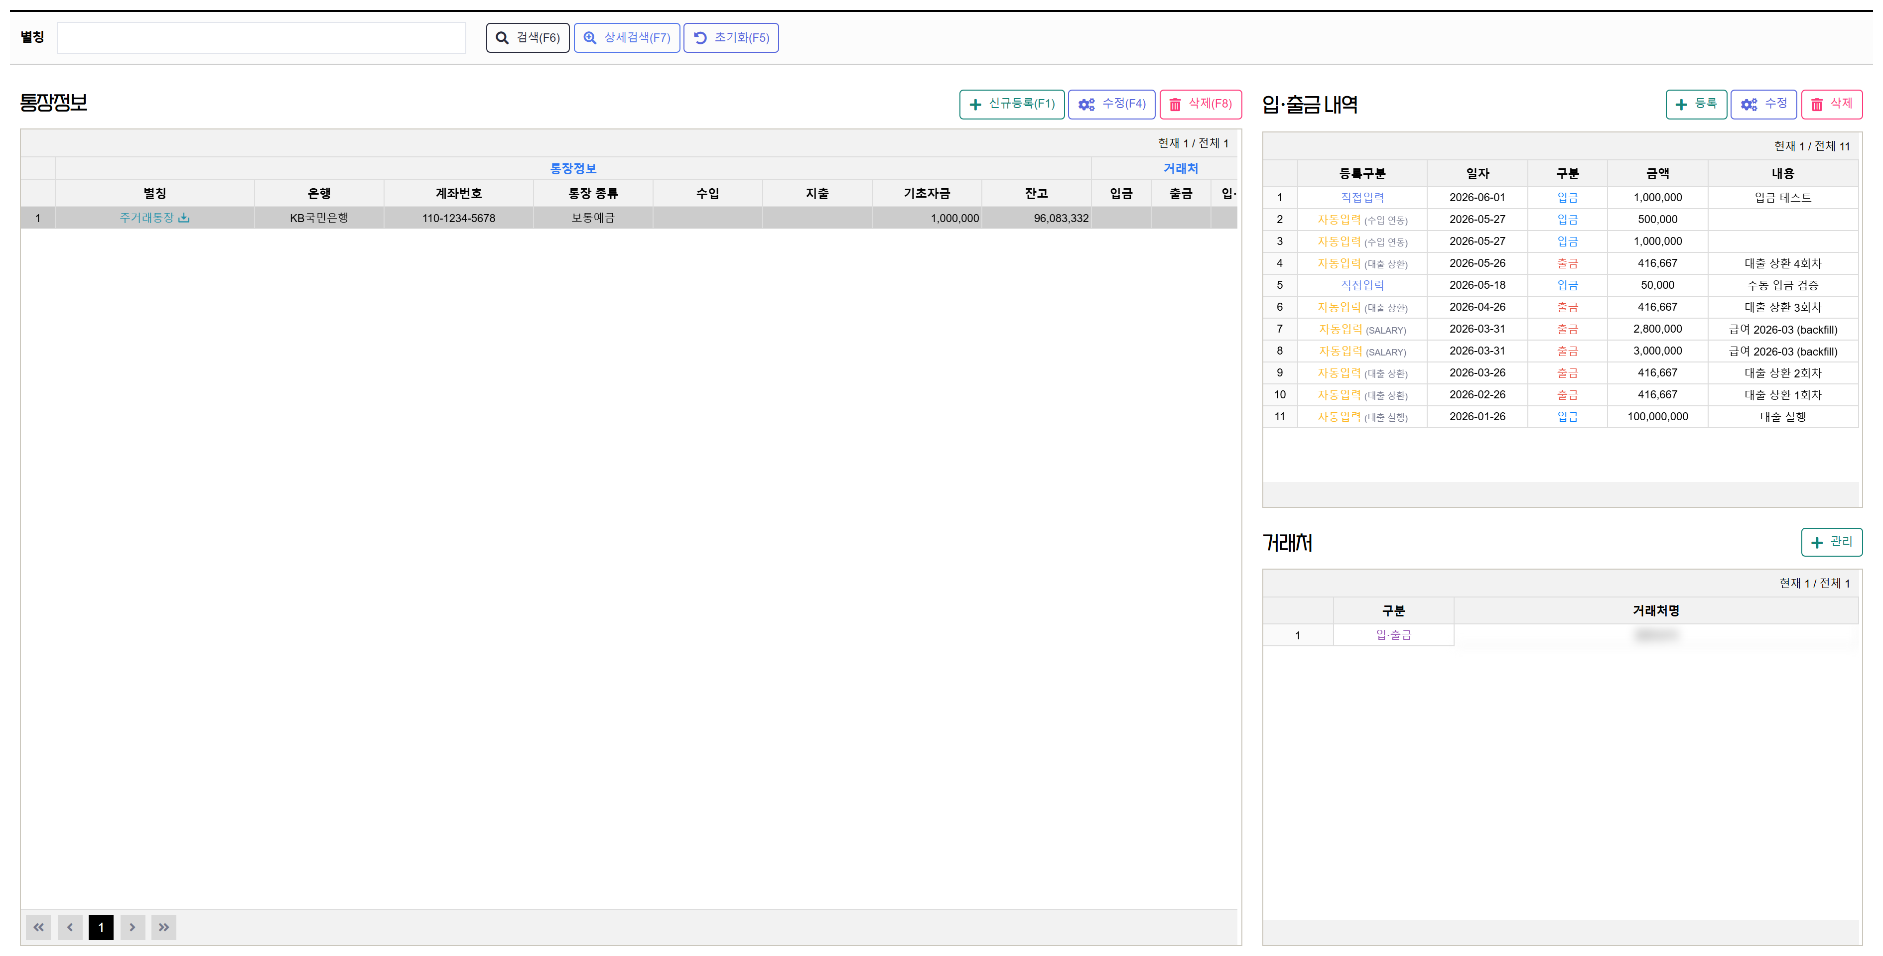The height and width of the screenshot is (956, 1883).
Task: Go to last page double-right arrow
Action: click(x=164, y=927)
